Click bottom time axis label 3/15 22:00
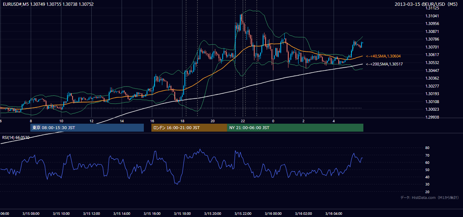Screen dimensions: 463x217 pyautogui.click(x=243, y=214)
